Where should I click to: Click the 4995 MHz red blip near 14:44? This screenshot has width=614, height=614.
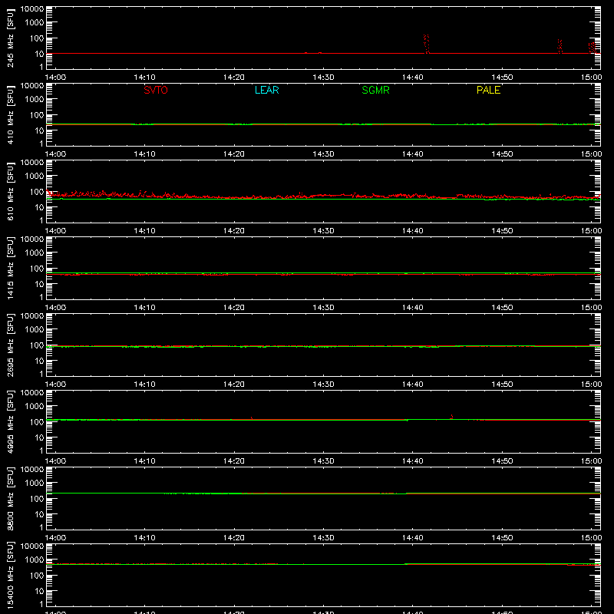(x=452, y=417)
